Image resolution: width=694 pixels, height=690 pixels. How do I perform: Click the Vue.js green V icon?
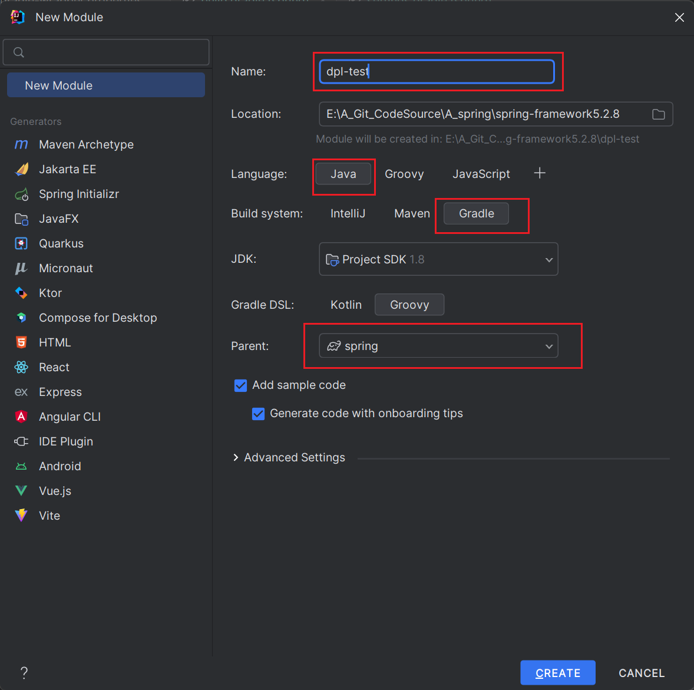pos(21,490)
